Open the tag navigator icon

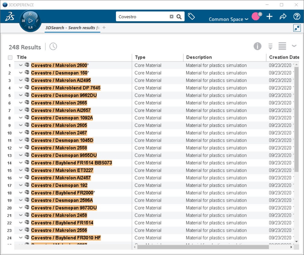pos(191,16)
